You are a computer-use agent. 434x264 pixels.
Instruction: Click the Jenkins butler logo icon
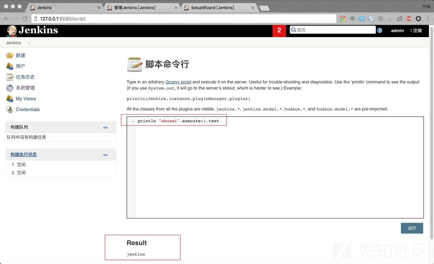coord(11,31)
